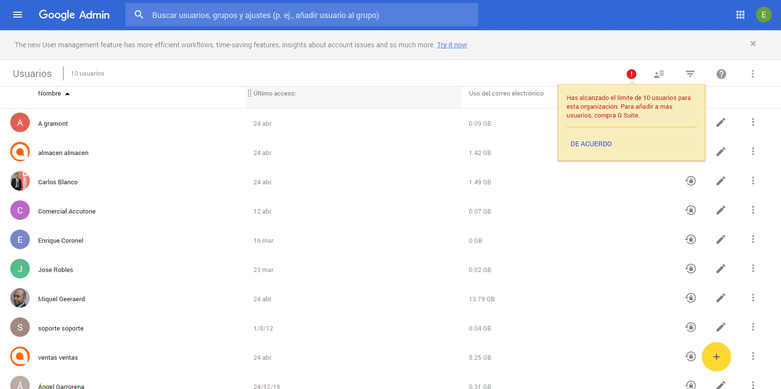Click the DE ACUERDO button
This screenshot has width=781, height=389.
pos(591,144)
